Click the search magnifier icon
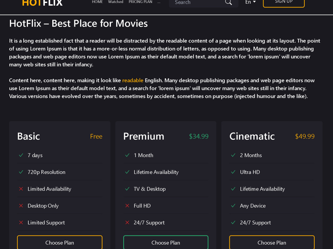The image size is (333, 249). (x=228, y=2)
